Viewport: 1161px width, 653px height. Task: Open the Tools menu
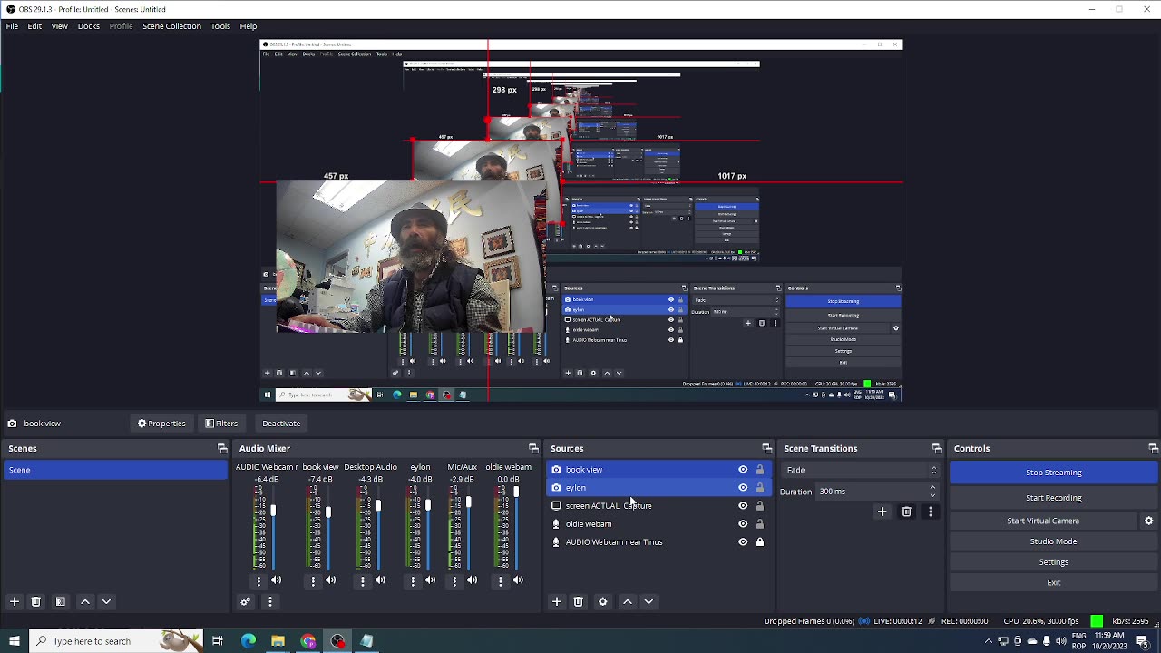(220, 26)
